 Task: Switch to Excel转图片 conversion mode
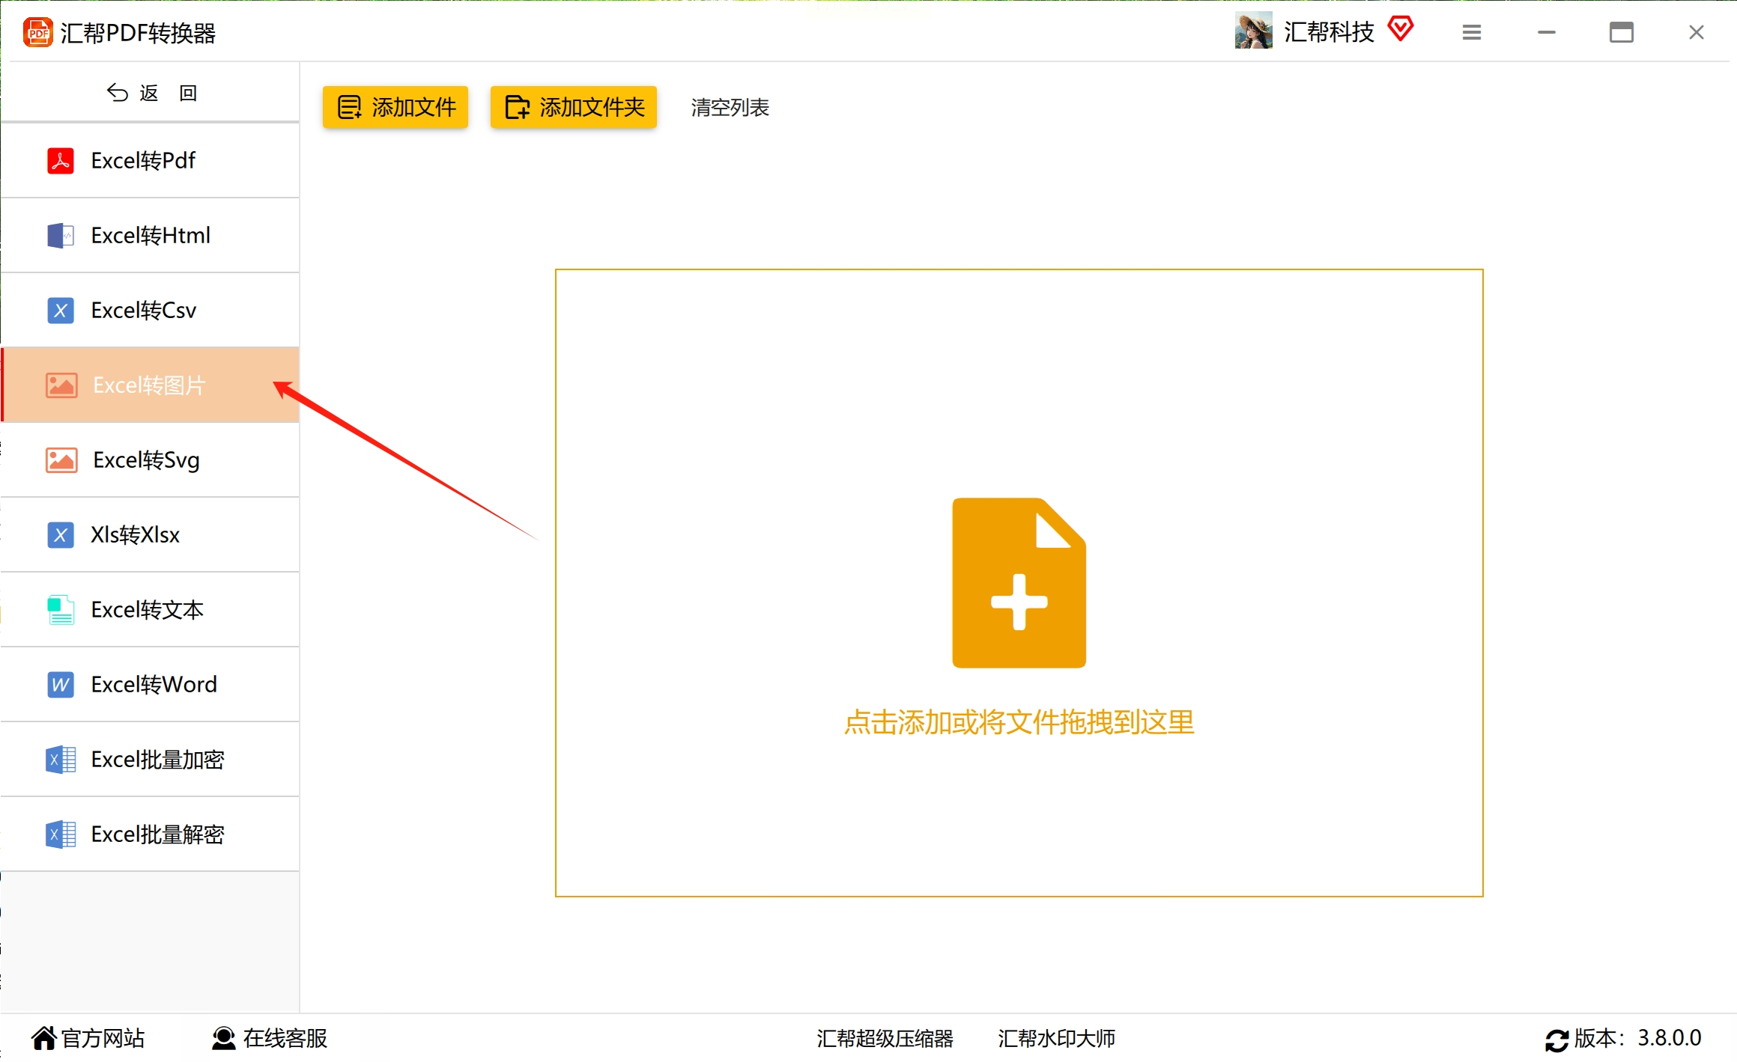tap(150, 385)
